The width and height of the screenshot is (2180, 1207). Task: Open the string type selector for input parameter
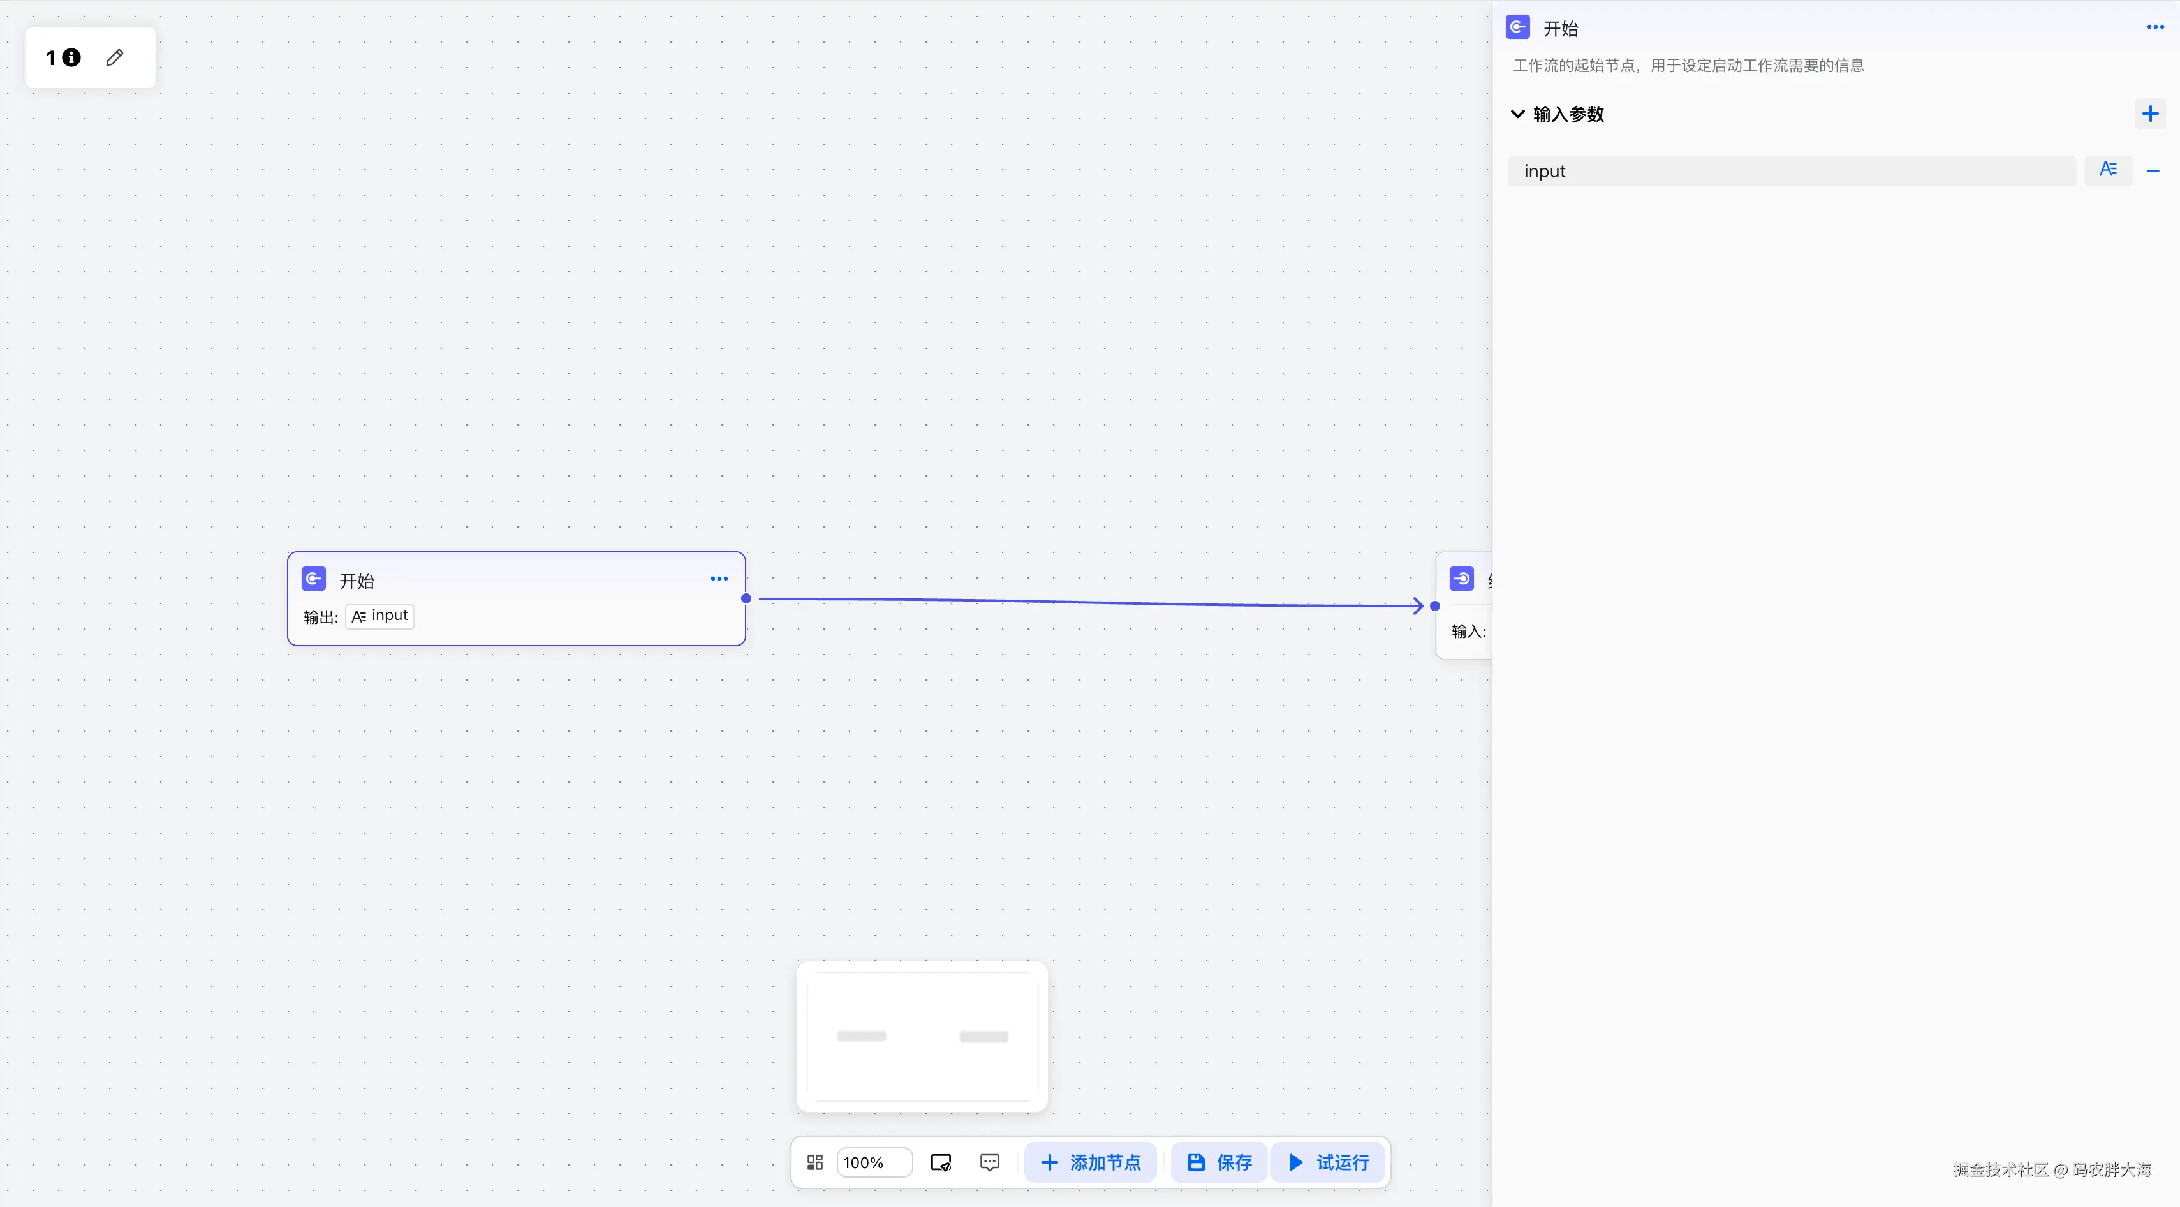(x=2108, y=170)
